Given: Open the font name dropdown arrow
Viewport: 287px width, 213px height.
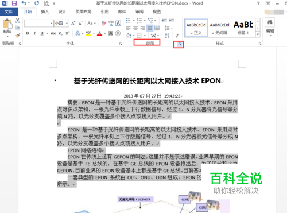Looking at the screenshot, I should coord(51,24).
